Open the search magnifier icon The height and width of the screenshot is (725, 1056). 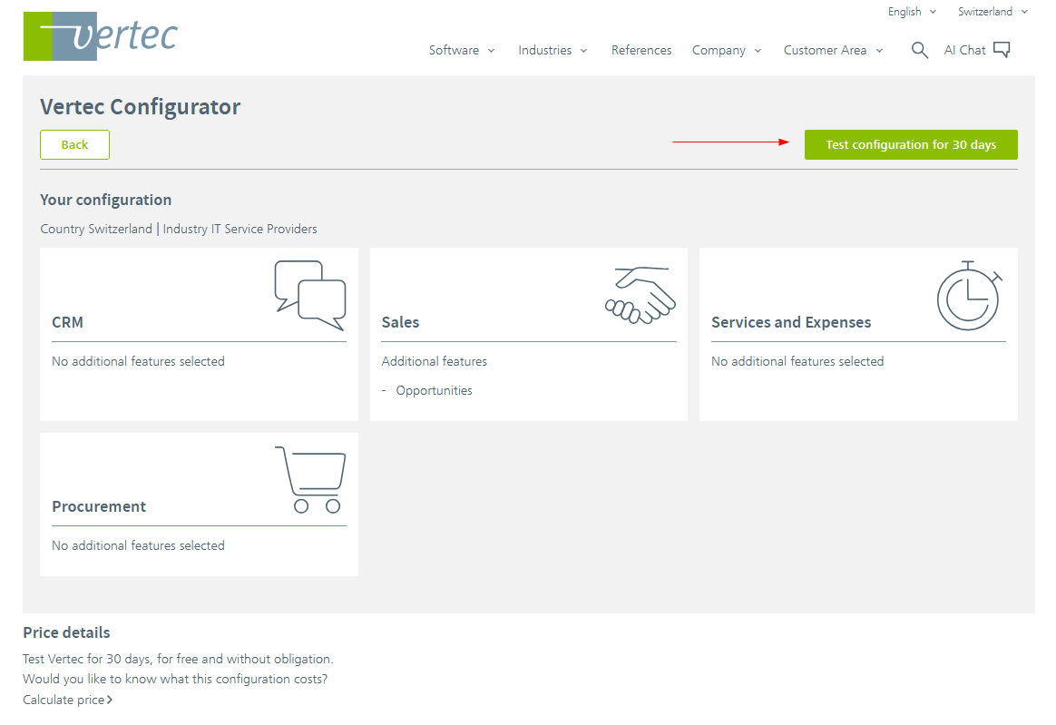(x=919, y=50)
